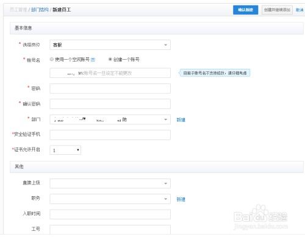Viewport: 305px width, 237px height.
Task: Expand the 职务 dropdown
Action: pos(110,199)
